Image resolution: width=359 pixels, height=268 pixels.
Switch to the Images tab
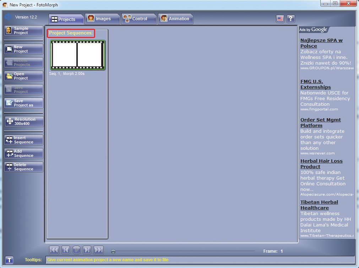click(x=103, y=19)
